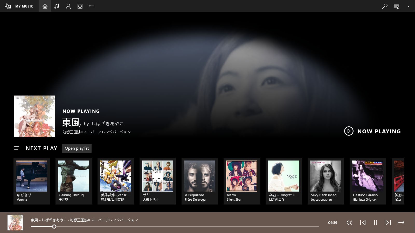Play Gaining Through by 平井堅
Screen dimensions: 415x233
74,181
